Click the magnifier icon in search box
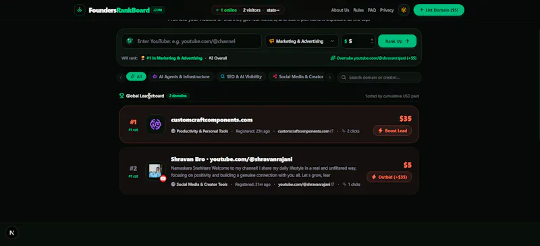 click(344, 77)
